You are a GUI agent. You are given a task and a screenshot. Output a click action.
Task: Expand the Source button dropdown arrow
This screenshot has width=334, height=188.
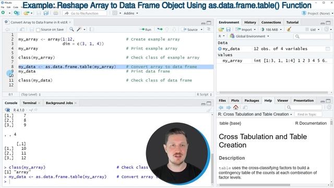pos(201,29)
